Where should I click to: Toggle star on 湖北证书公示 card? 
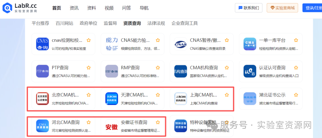click(296, 95)
